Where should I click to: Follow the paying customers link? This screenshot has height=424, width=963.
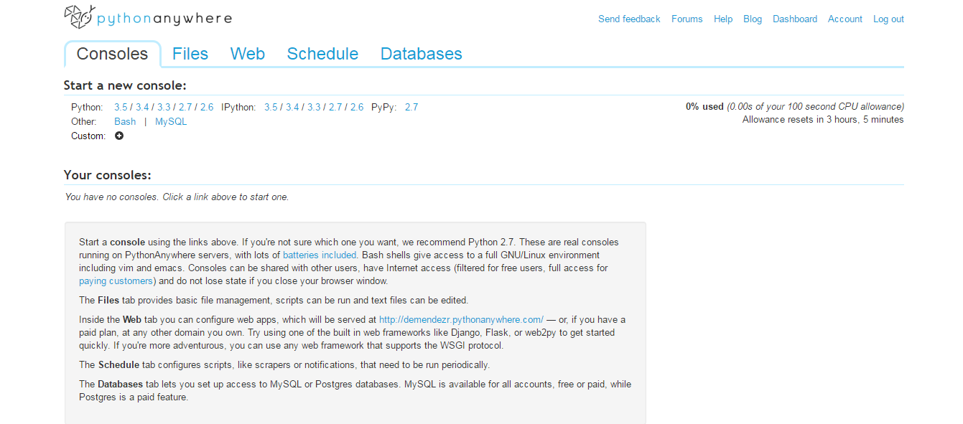point(116,281)
